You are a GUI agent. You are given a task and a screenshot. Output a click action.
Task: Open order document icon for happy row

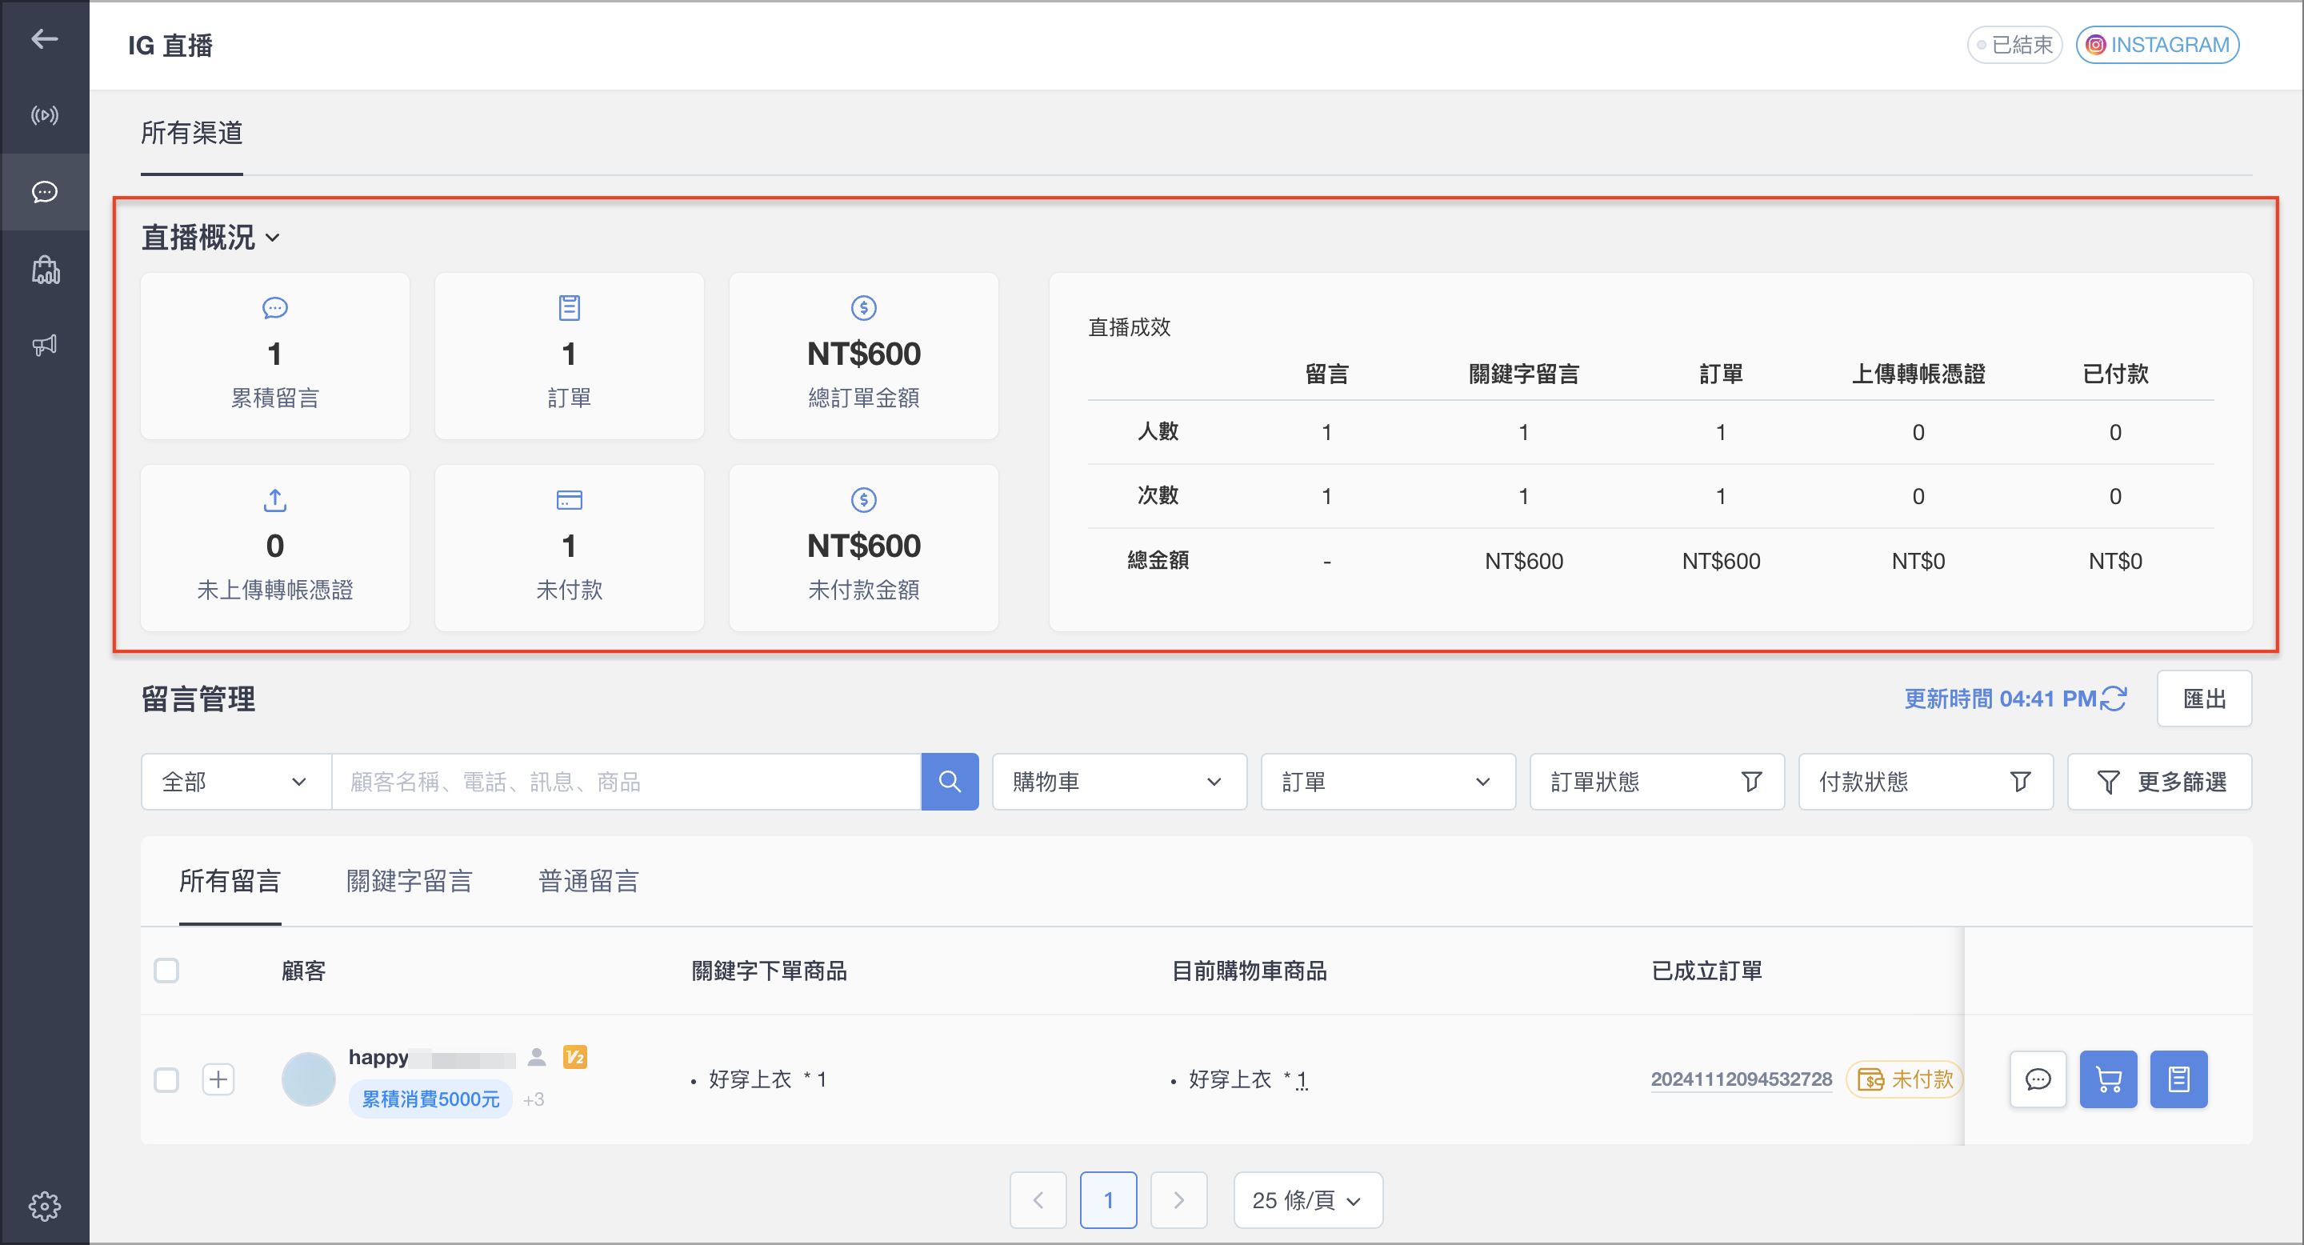click(x=2178, y=1079)
